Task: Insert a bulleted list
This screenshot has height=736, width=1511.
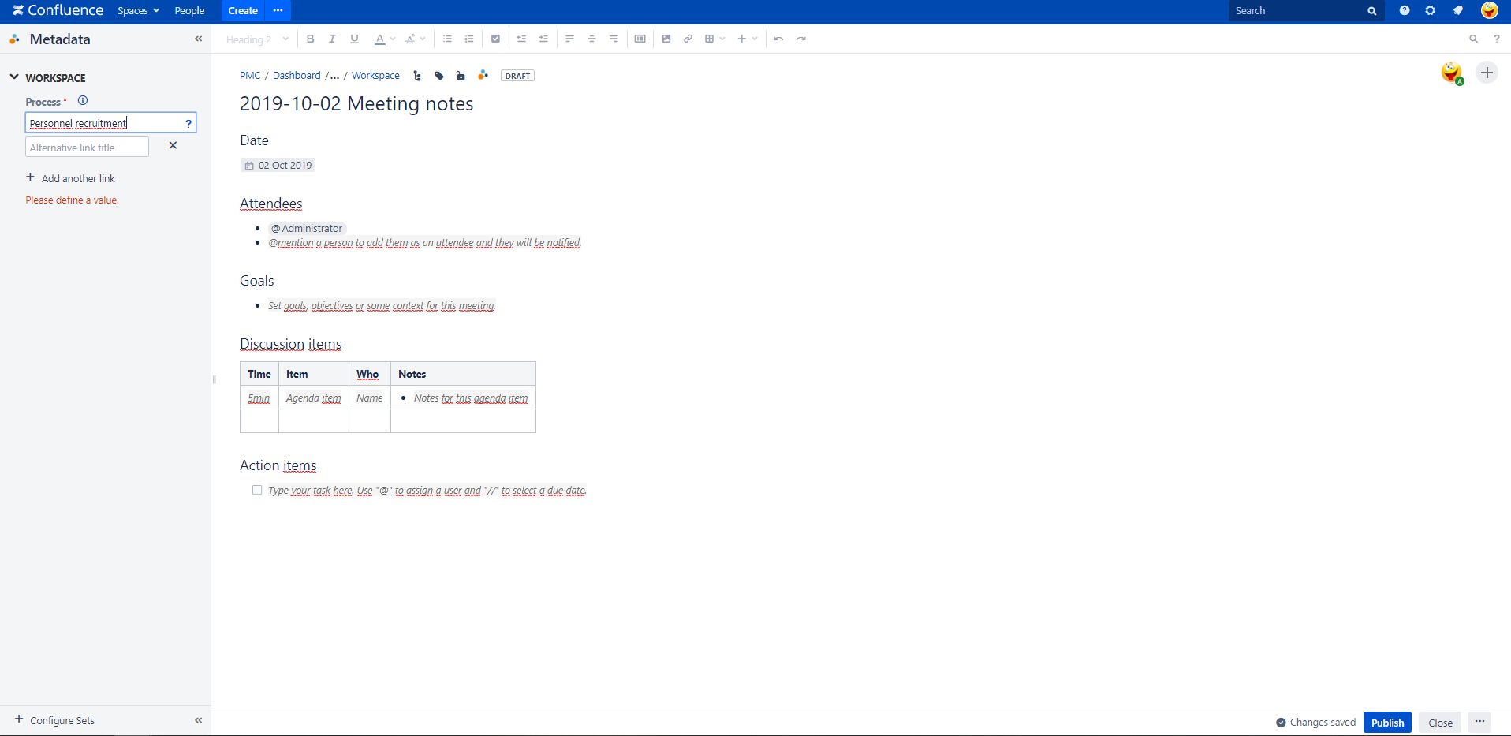Action: coord(447,39)
